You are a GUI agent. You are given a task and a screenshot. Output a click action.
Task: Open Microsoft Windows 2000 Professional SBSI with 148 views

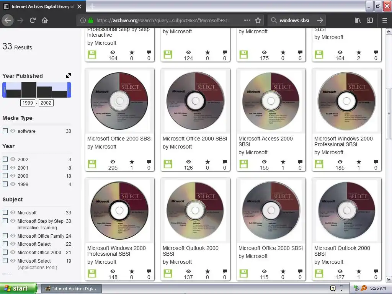pos(116,251)
